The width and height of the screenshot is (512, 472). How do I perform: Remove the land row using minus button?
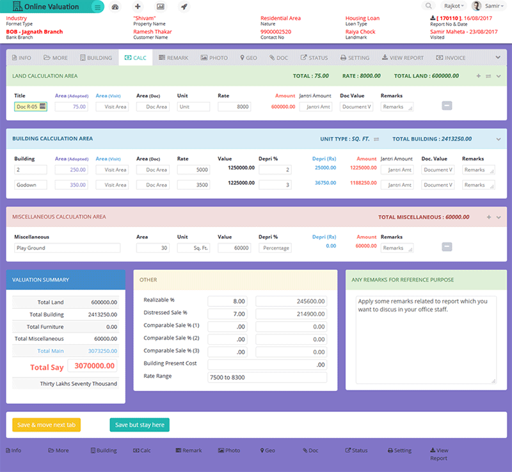447,106
